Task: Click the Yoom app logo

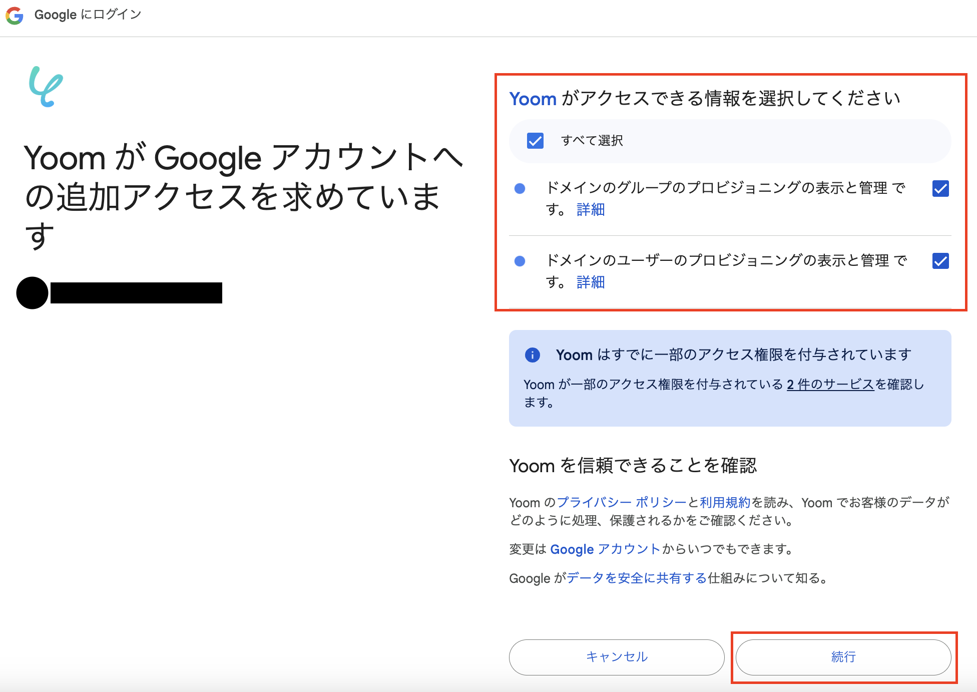Action: click(46, 87)
